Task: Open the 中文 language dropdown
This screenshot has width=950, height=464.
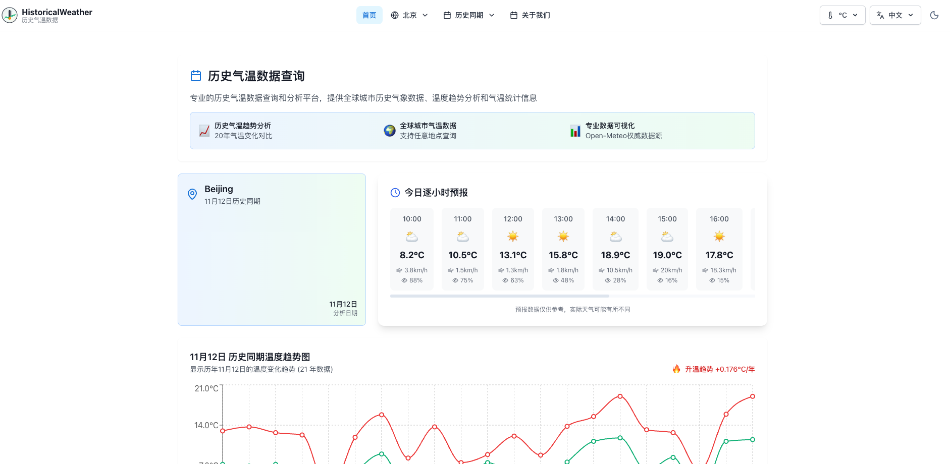Action: [x=895, y=15]
